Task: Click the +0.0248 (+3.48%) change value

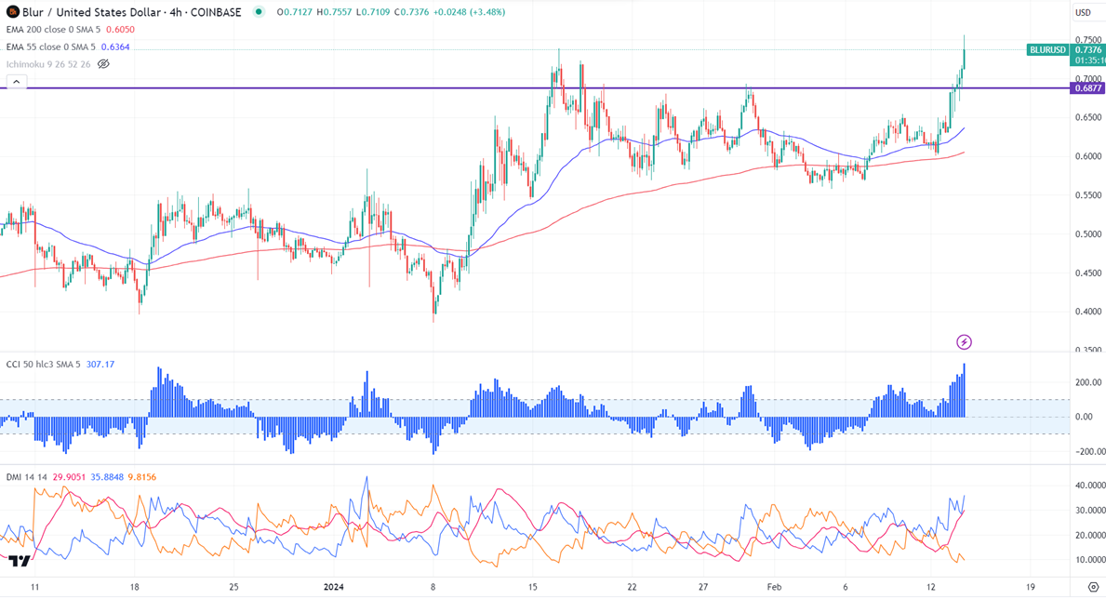Action: coord(469,12)
